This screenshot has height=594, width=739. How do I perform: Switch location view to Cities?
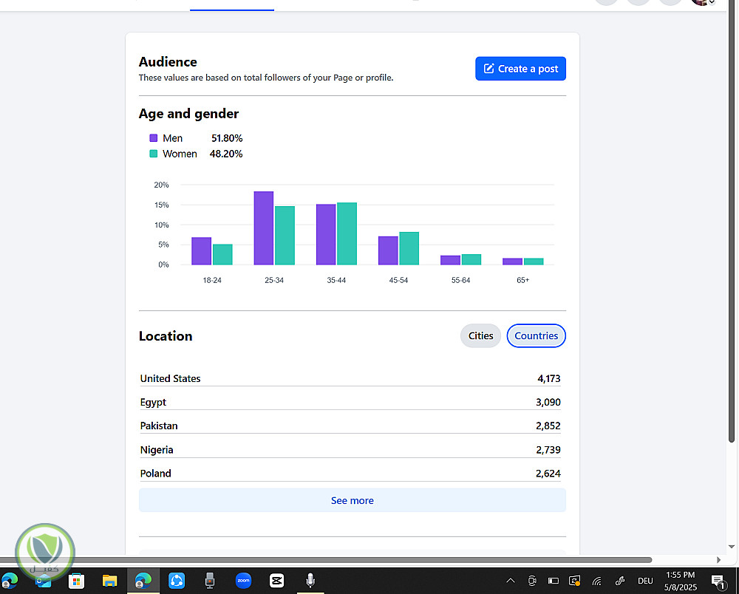tap(480, 336)
